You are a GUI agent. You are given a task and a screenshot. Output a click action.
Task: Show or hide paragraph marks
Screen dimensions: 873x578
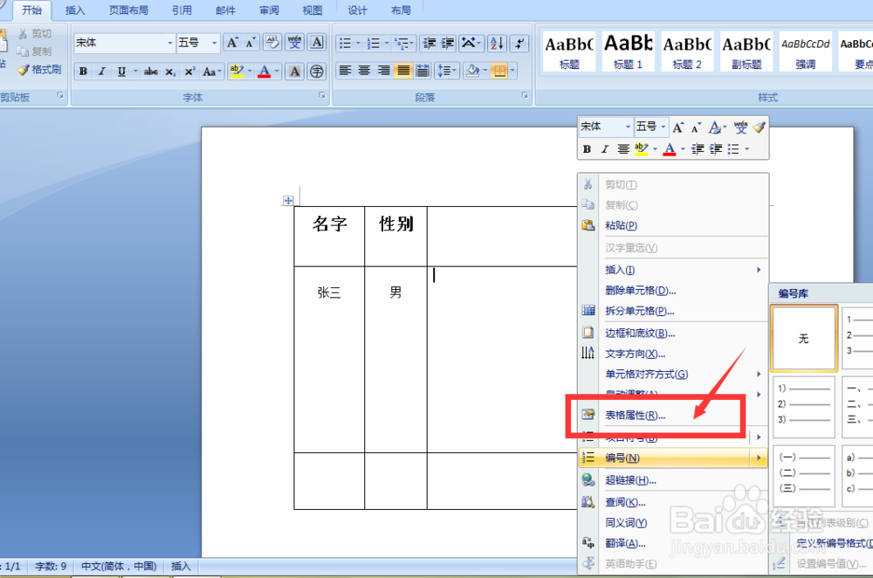tap(519, 43)
